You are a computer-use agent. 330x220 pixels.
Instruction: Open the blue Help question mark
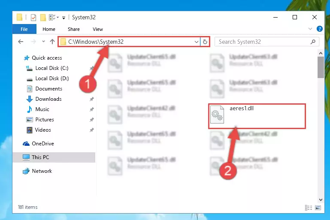tap(319, 29)
